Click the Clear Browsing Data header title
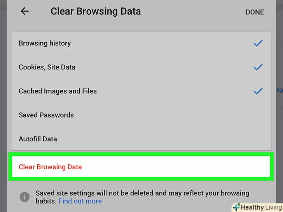 point(96,11)
